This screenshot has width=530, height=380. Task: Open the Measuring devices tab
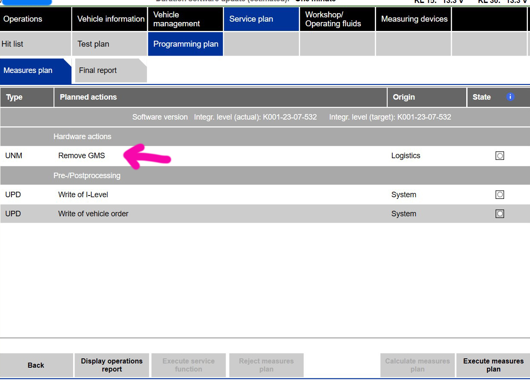pyautogui.click(x=413, y=19)
